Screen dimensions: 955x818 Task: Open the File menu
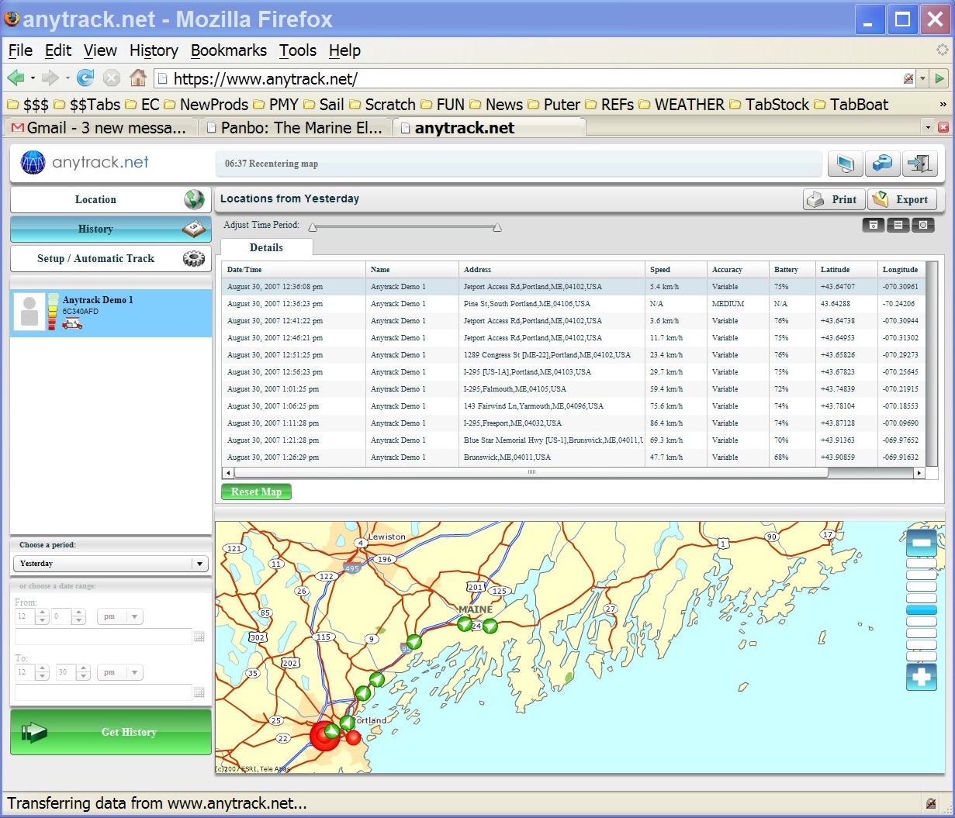[20, 50]
